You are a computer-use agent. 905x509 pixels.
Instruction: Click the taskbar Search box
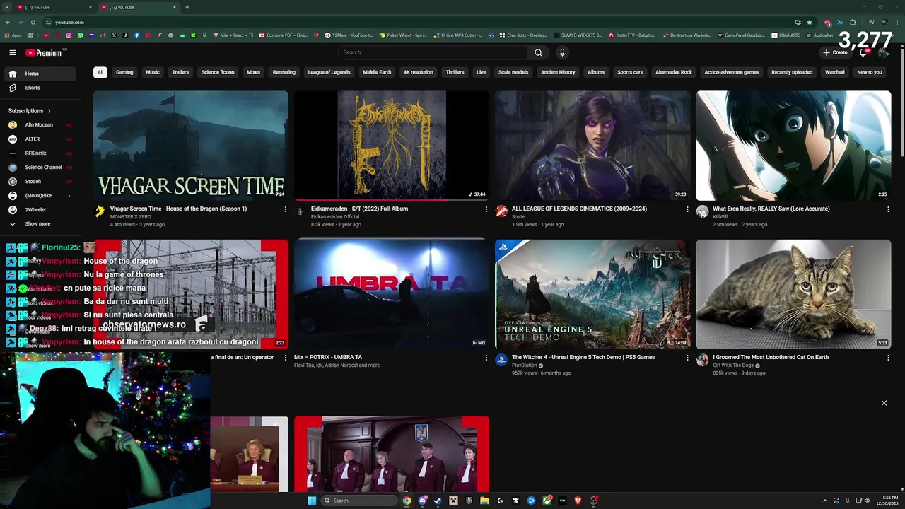[x=359, y=501]
